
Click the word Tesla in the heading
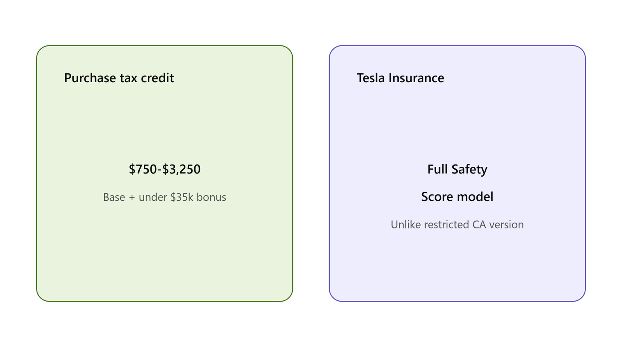click(x=371, y=78)
